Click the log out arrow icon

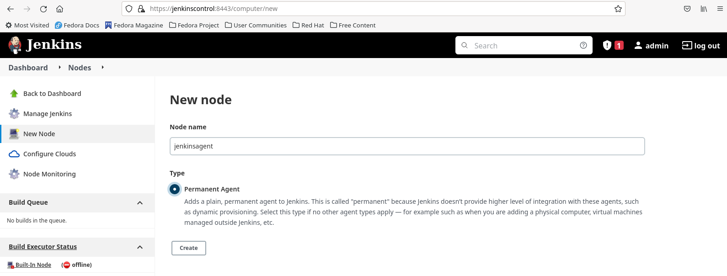[x=687, y=45]
